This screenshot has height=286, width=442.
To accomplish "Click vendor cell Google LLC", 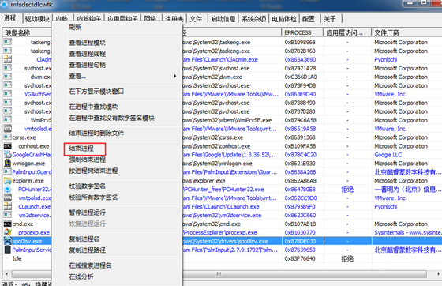I will tap(388, 155).
